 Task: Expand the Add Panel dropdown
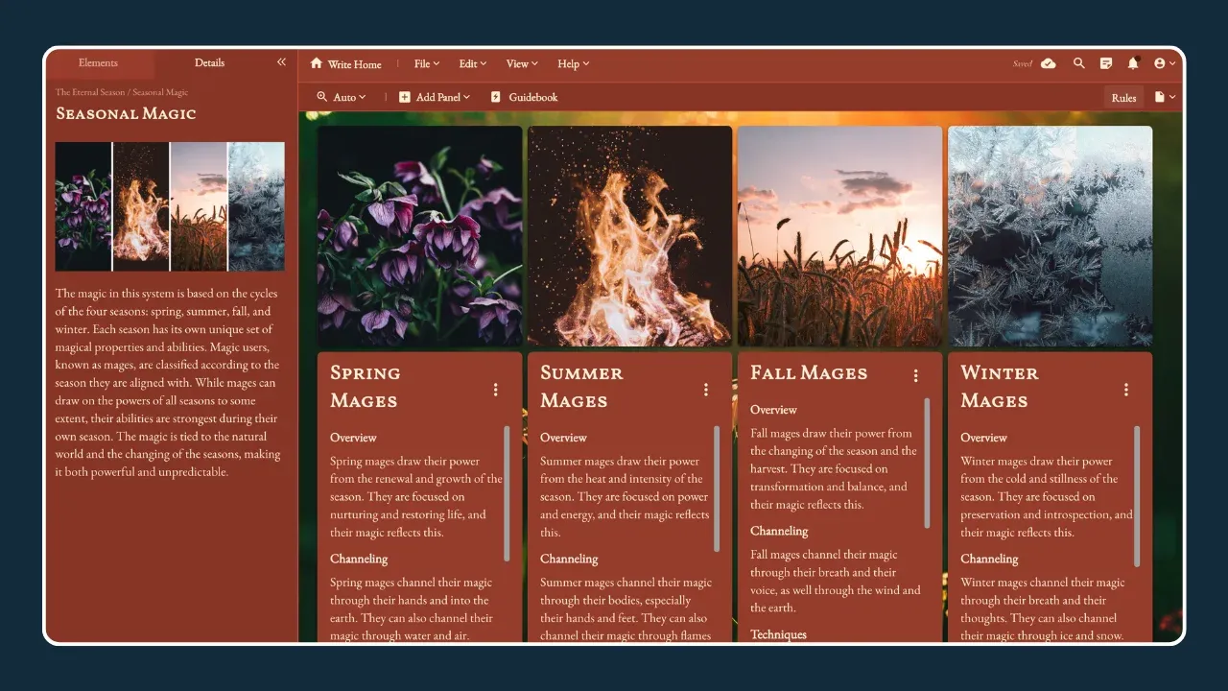tap(435, 97)
